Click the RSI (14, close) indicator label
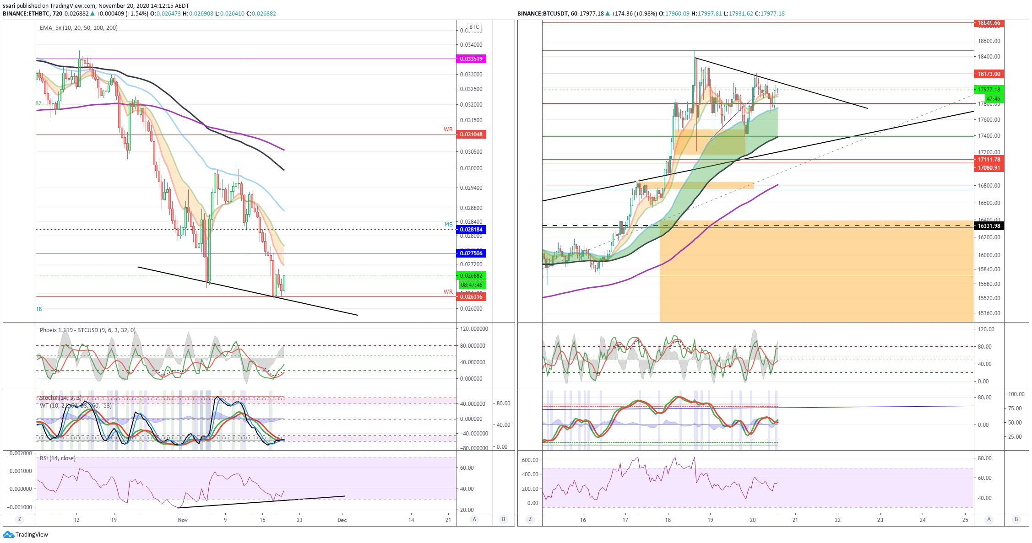This screenshot has width=1032, height=543. click(x=58, y=458)
